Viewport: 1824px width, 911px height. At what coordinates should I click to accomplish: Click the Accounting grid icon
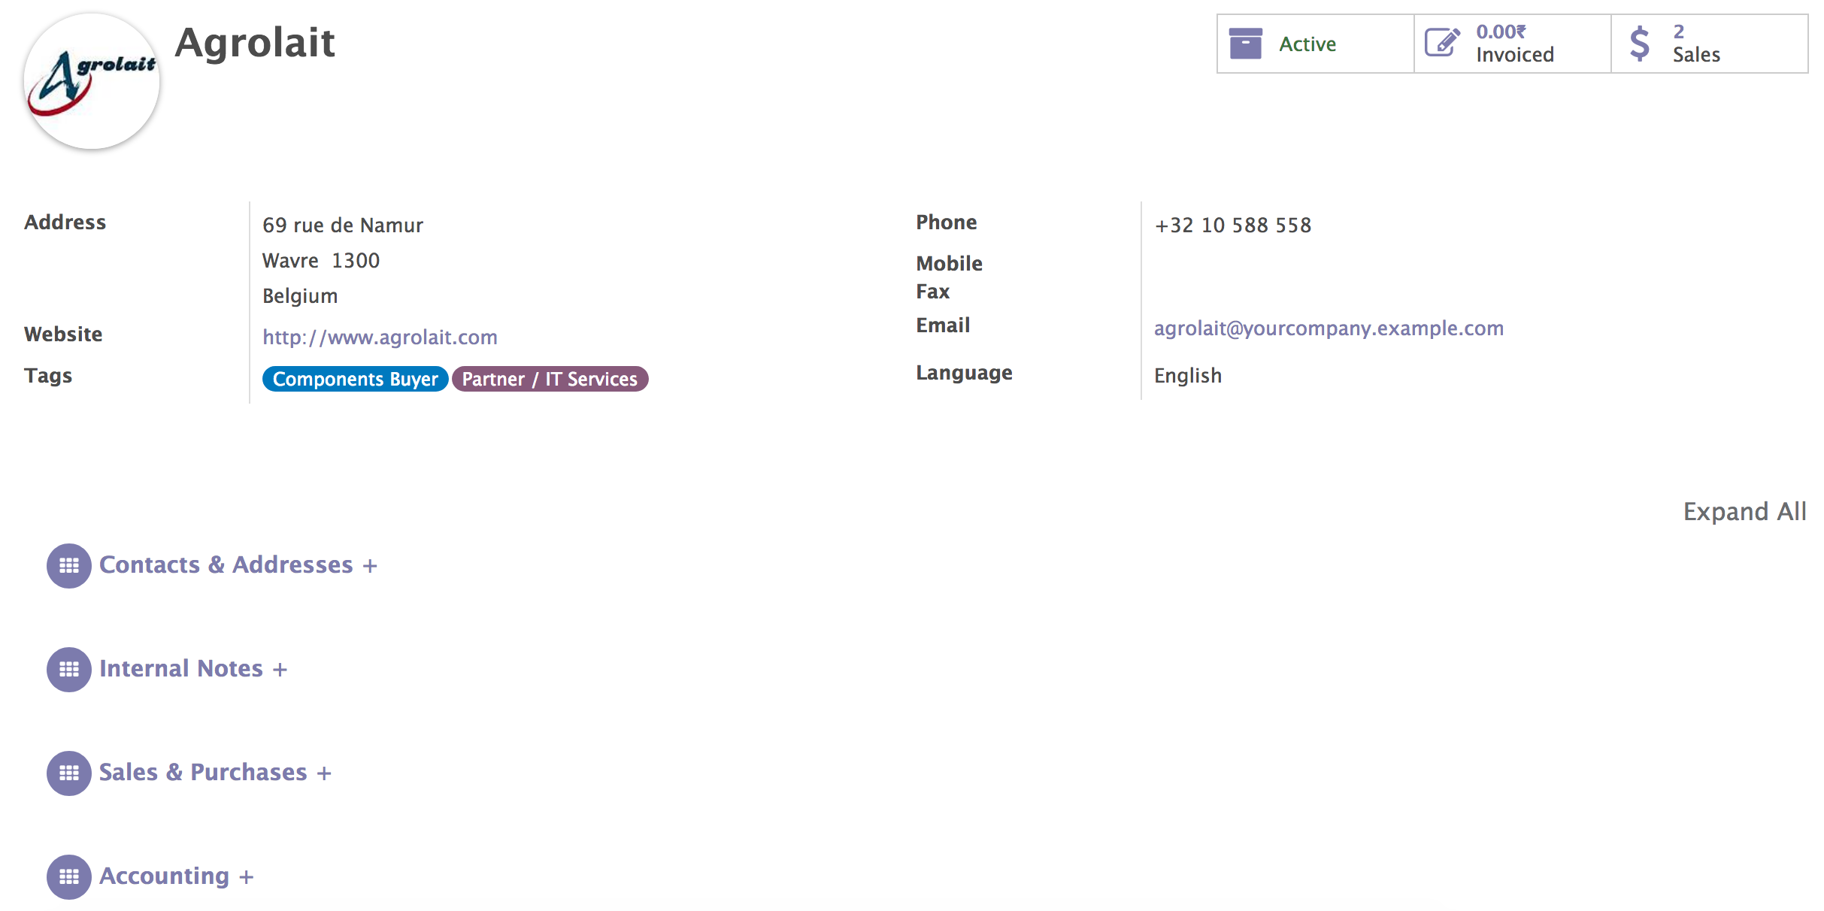coord(69,876)
